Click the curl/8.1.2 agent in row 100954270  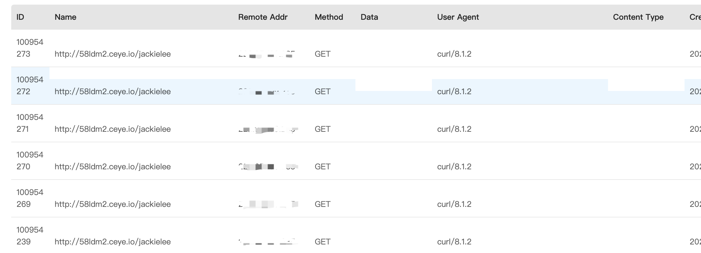tap(454, 167)
